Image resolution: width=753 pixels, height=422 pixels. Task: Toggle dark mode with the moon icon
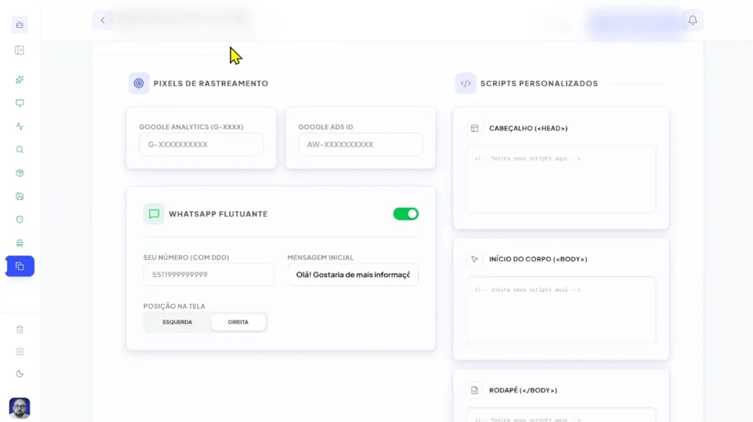pos(19,374)
